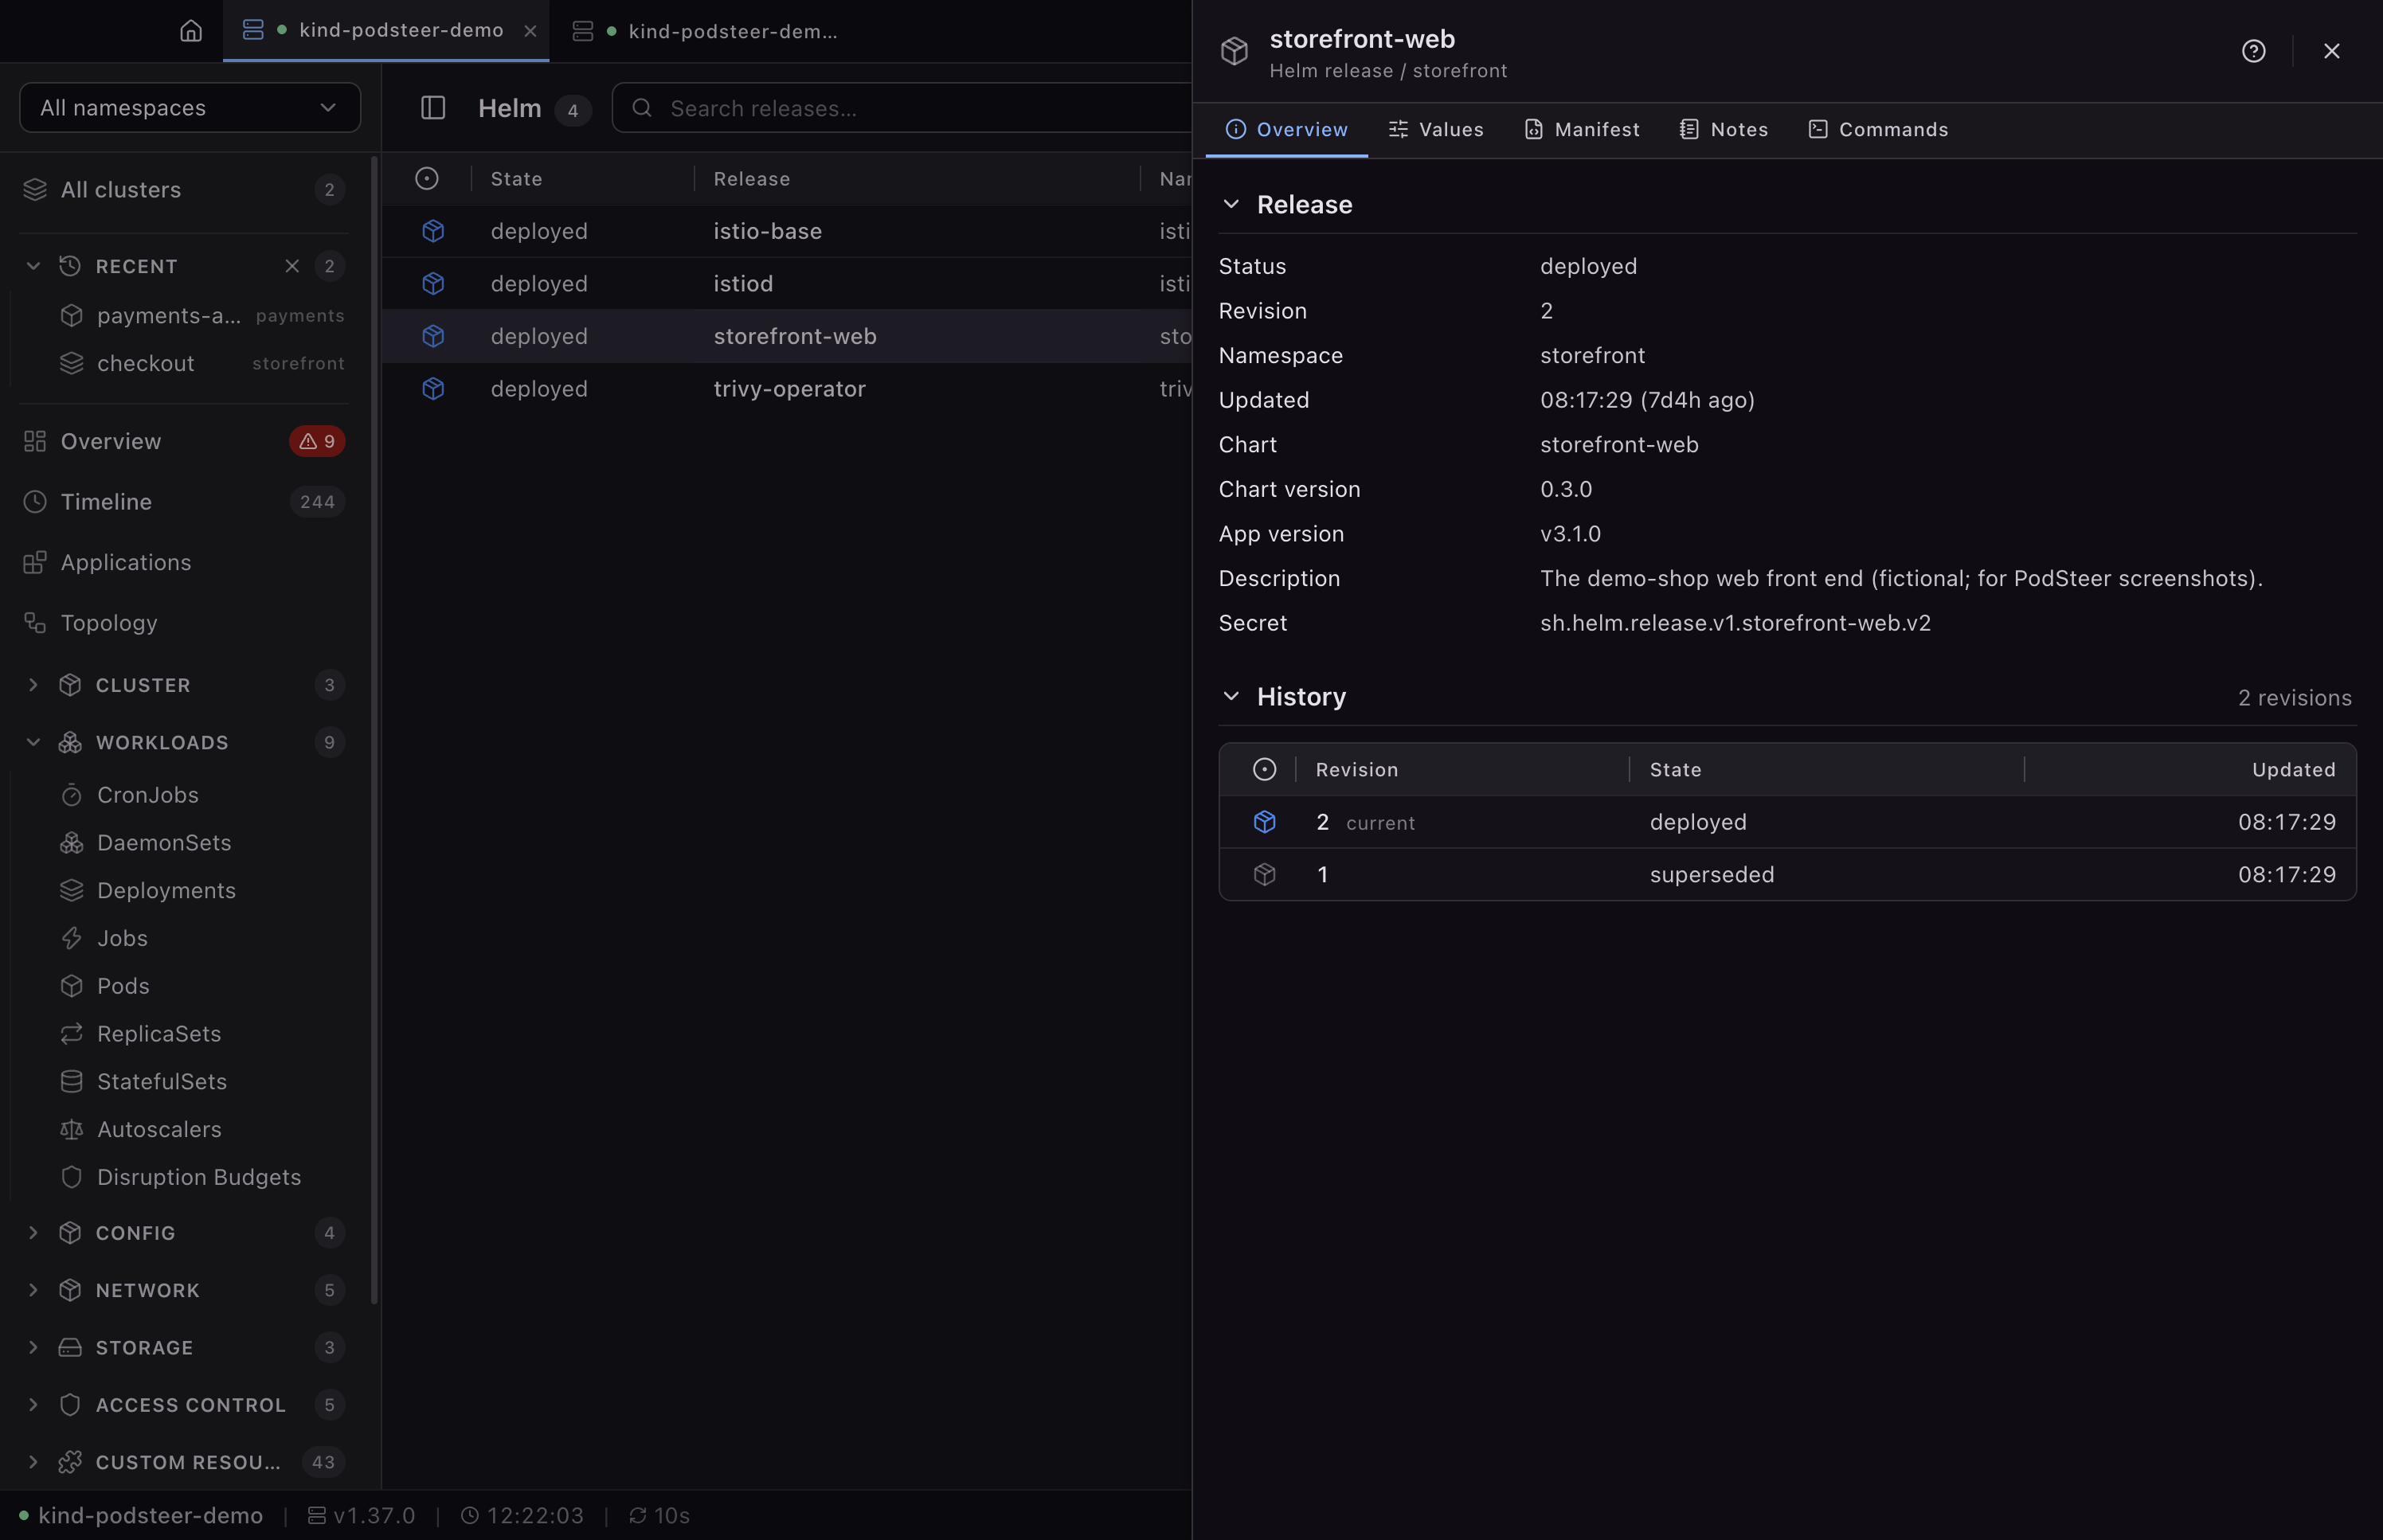This screenshot has width=2383, height=1540.
Task: Click the revision 1 superseded cube icon
Action: [1265, 874]
